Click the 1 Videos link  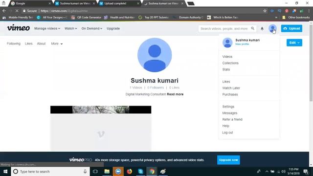(x=136, y=88)
